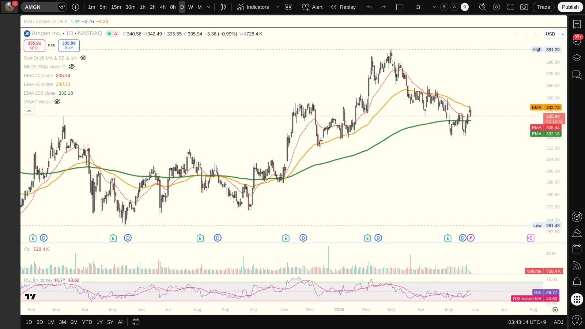Click the Indicators button
The width and height of the screenshot is (585, 329).
tap(253, 7)
